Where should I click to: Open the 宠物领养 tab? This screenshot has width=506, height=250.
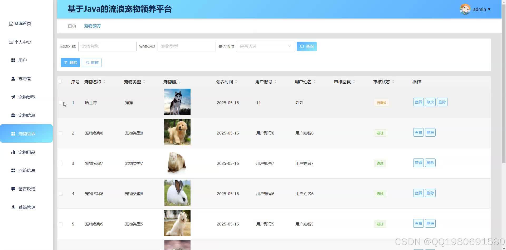pyautogui.click(x=92, y=26)
